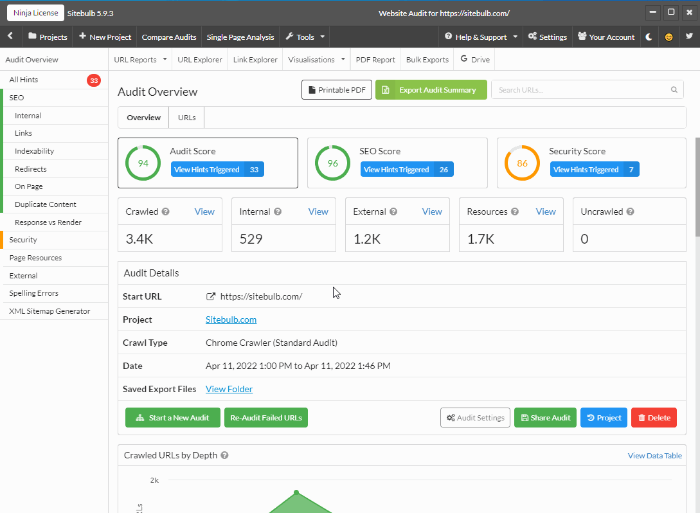Click the help icon next to Resources
This screenshot has width=700, height=513.
515,212
